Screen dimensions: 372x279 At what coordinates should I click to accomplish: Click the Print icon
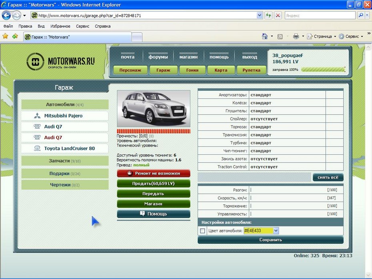(x=296, y=36)
